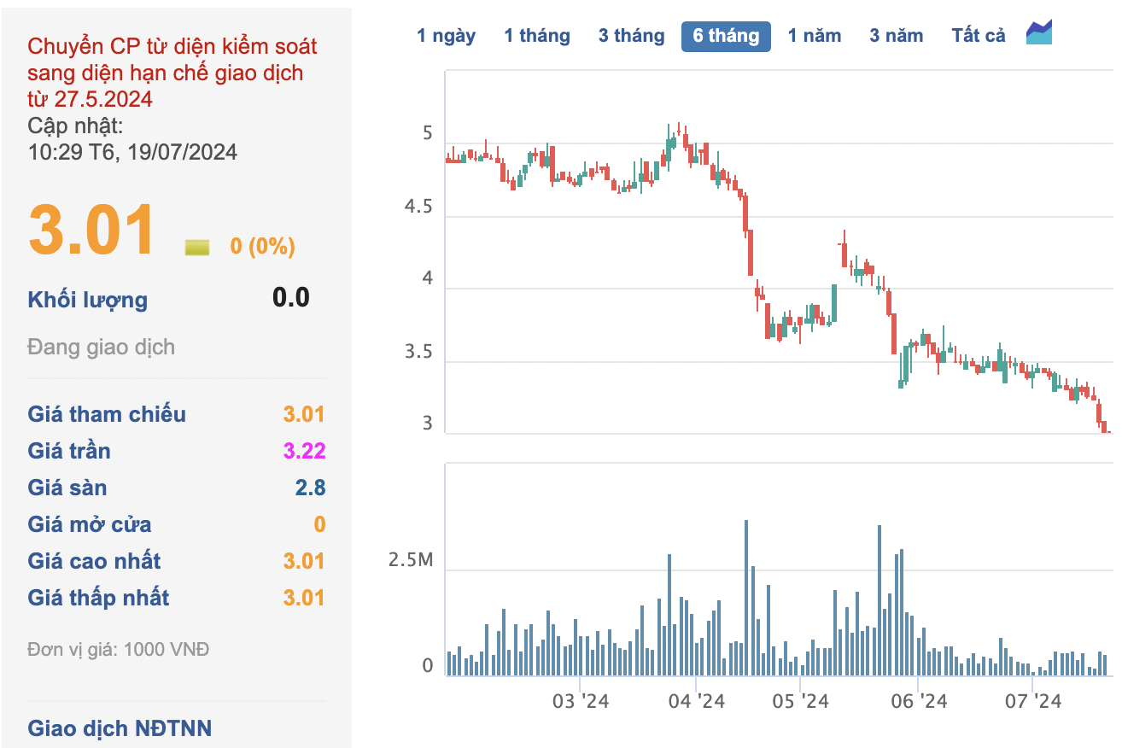Switch chart type with the area chart icon
This screenshot has height=748, width=1122.
click(1039, 32)
